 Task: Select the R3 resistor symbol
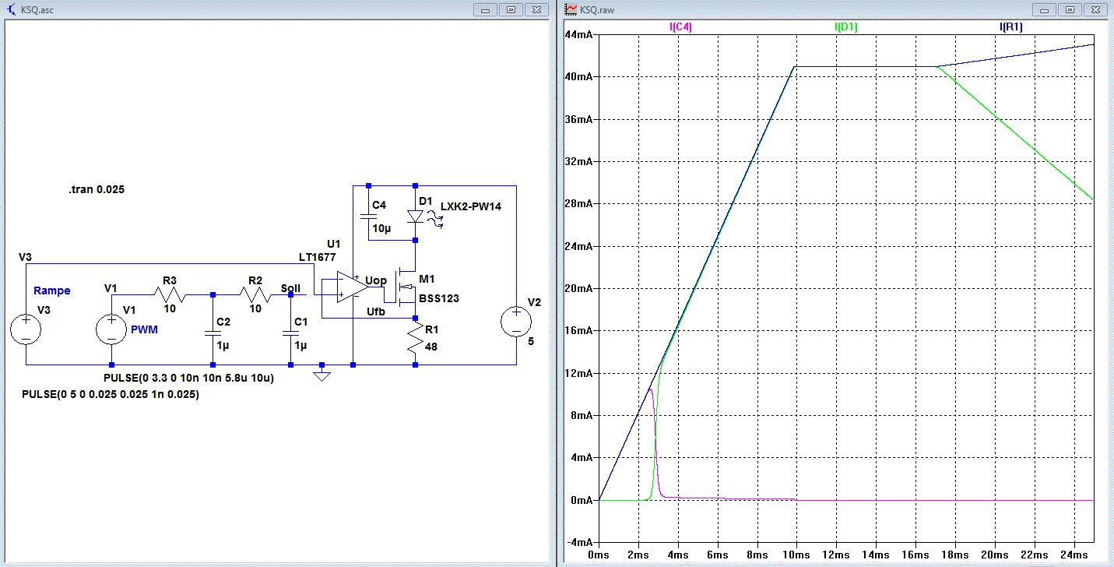[x=170, y=295]
